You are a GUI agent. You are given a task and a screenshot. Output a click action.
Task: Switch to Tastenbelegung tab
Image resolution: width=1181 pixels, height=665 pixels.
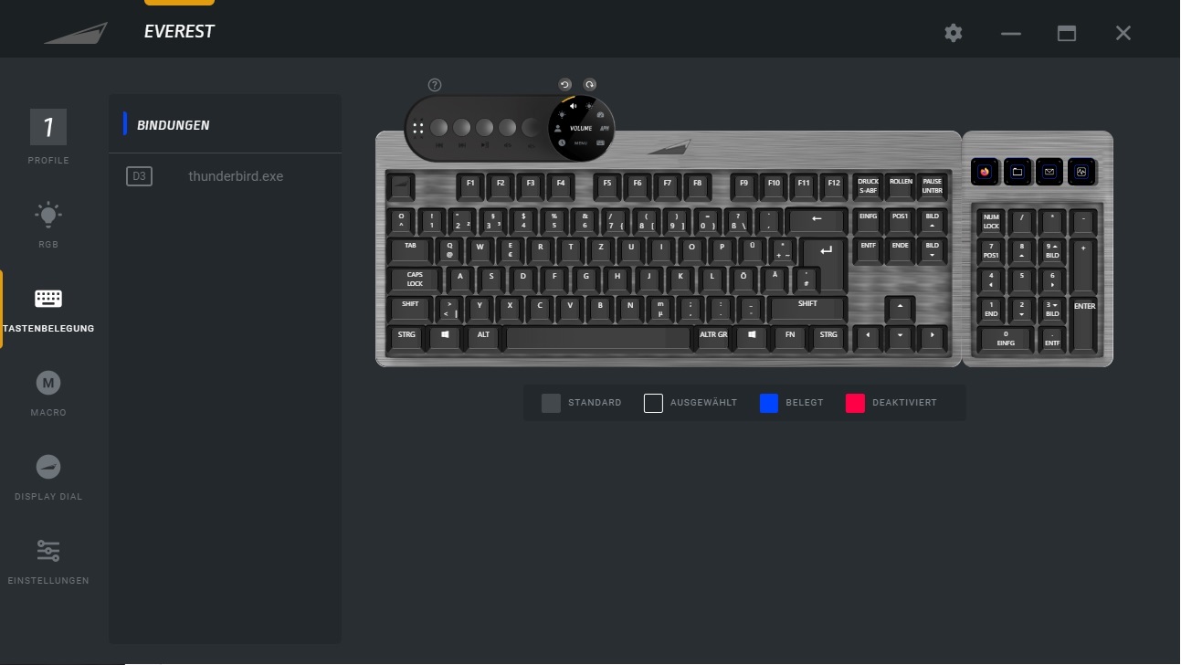coord(48,309)
